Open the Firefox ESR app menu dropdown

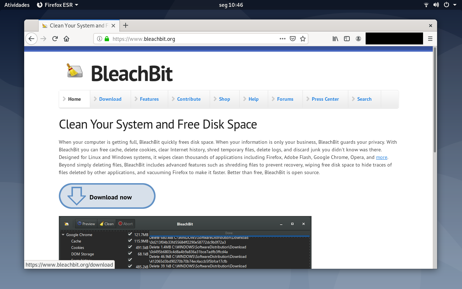[x=58, y=5]
